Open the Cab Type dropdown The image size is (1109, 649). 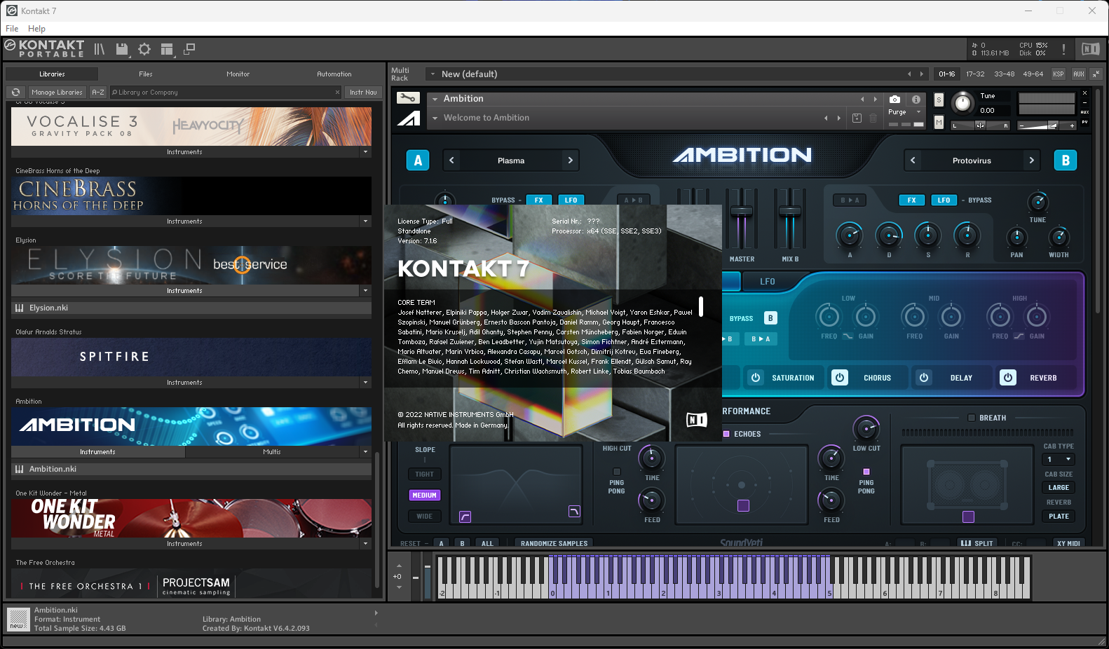1059,460
